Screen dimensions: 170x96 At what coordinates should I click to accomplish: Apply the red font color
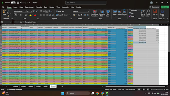pos(35,15)
